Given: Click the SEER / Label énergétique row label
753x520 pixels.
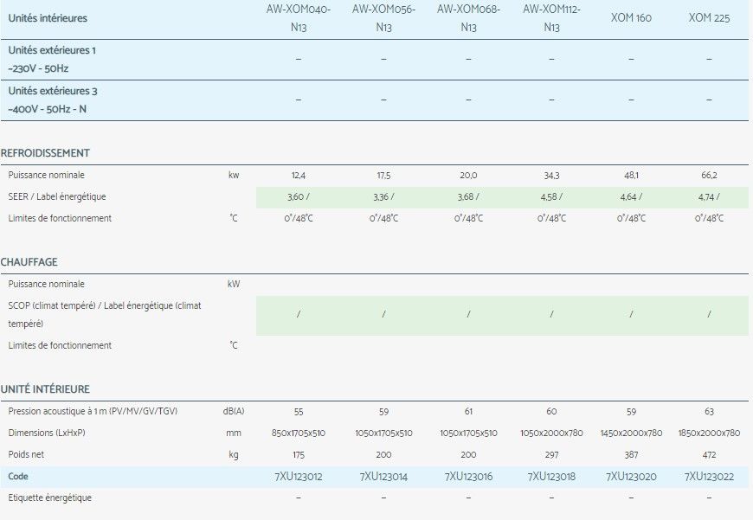Looking at the screenshot, I should pos(56,197).
